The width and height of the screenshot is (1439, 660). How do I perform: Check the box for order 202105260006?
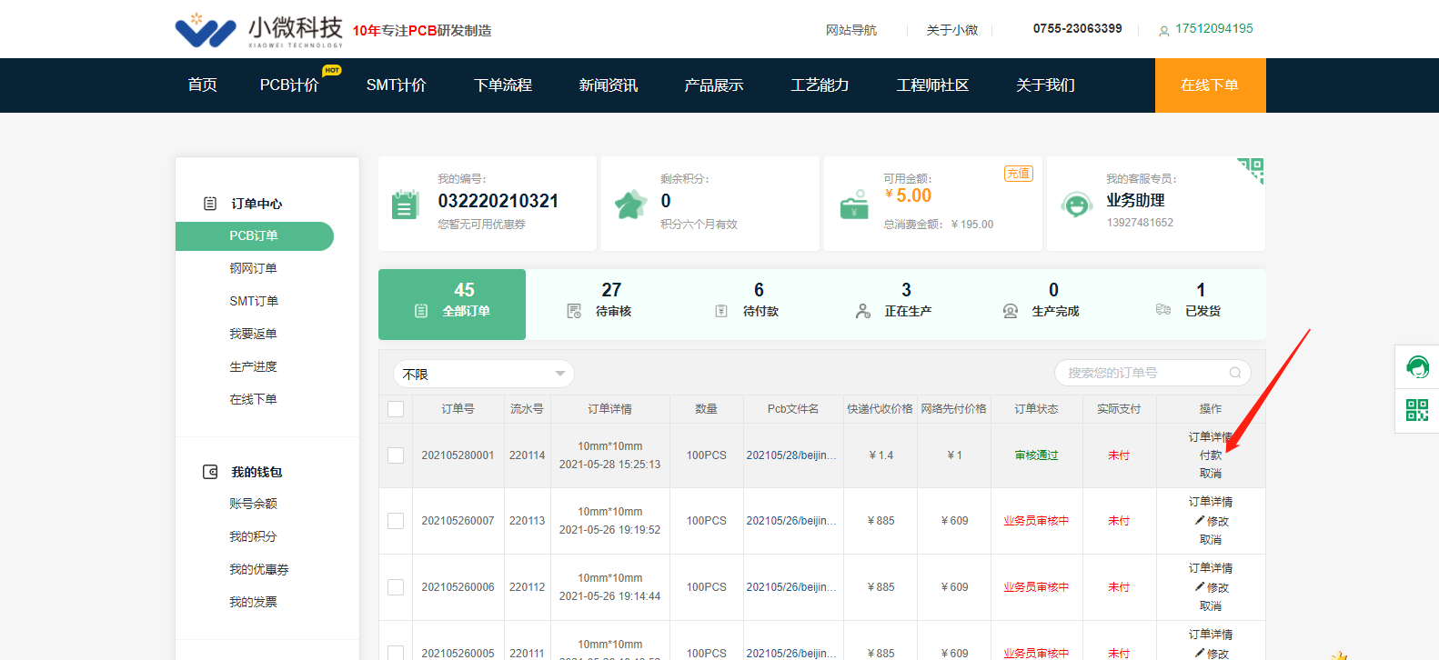396,587
